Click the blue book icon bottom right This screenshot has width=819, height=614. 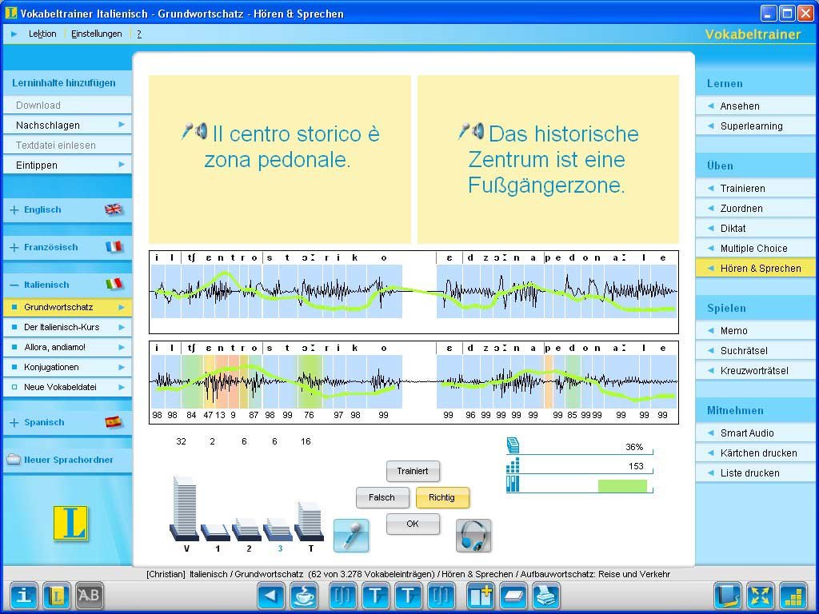tap(728, 596)
